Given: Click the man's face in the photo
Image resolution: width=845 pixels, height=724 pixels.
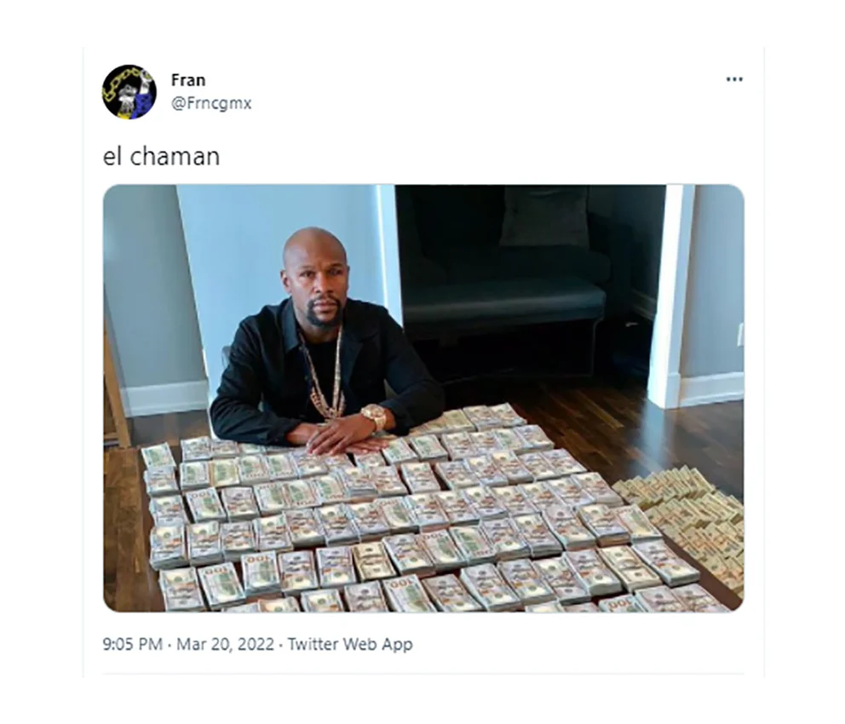Looking at the screenshot, I should 313,285.
